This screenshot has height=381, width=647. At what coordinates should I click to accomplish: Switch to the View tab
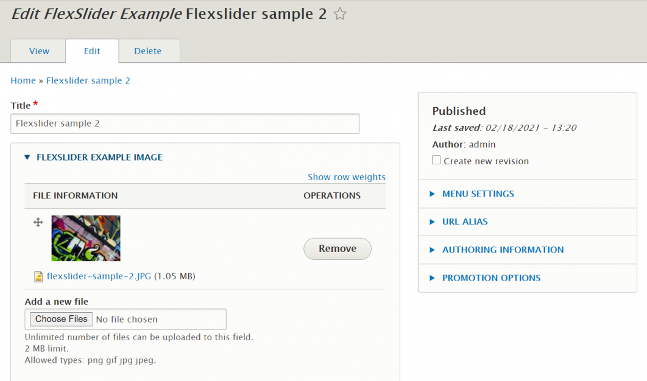point(39,51)
